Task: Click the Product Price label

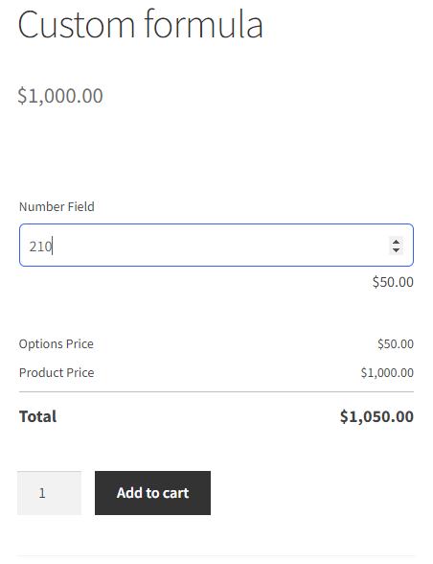Action: pyautogui.click(x=57, y=372)
